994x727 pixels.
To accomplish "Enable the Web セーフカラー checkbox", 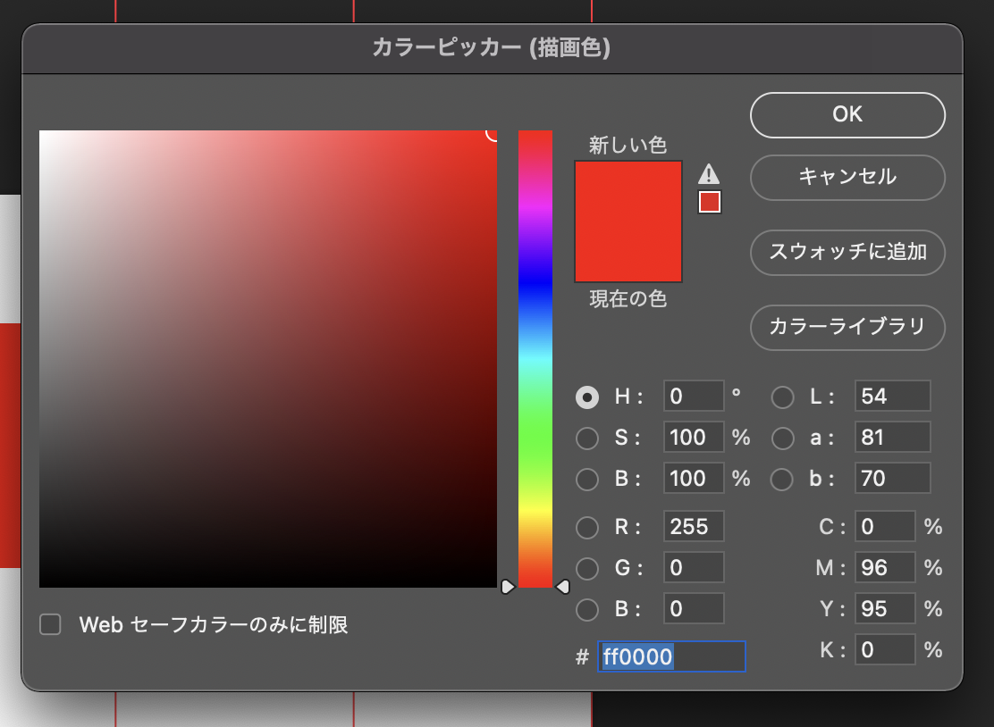I will click(x=50, y=625).
